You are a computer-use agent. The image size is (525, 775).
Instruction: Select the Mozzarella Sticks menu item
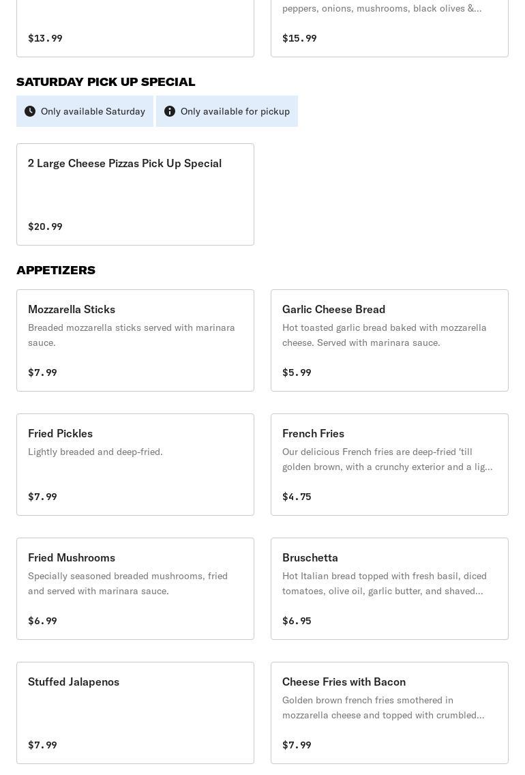coord(135,340)
